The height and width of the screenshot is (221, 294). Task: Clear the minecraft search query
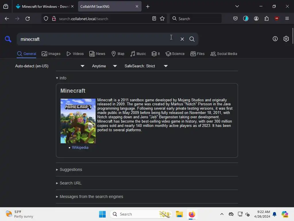tap(182, 39)
